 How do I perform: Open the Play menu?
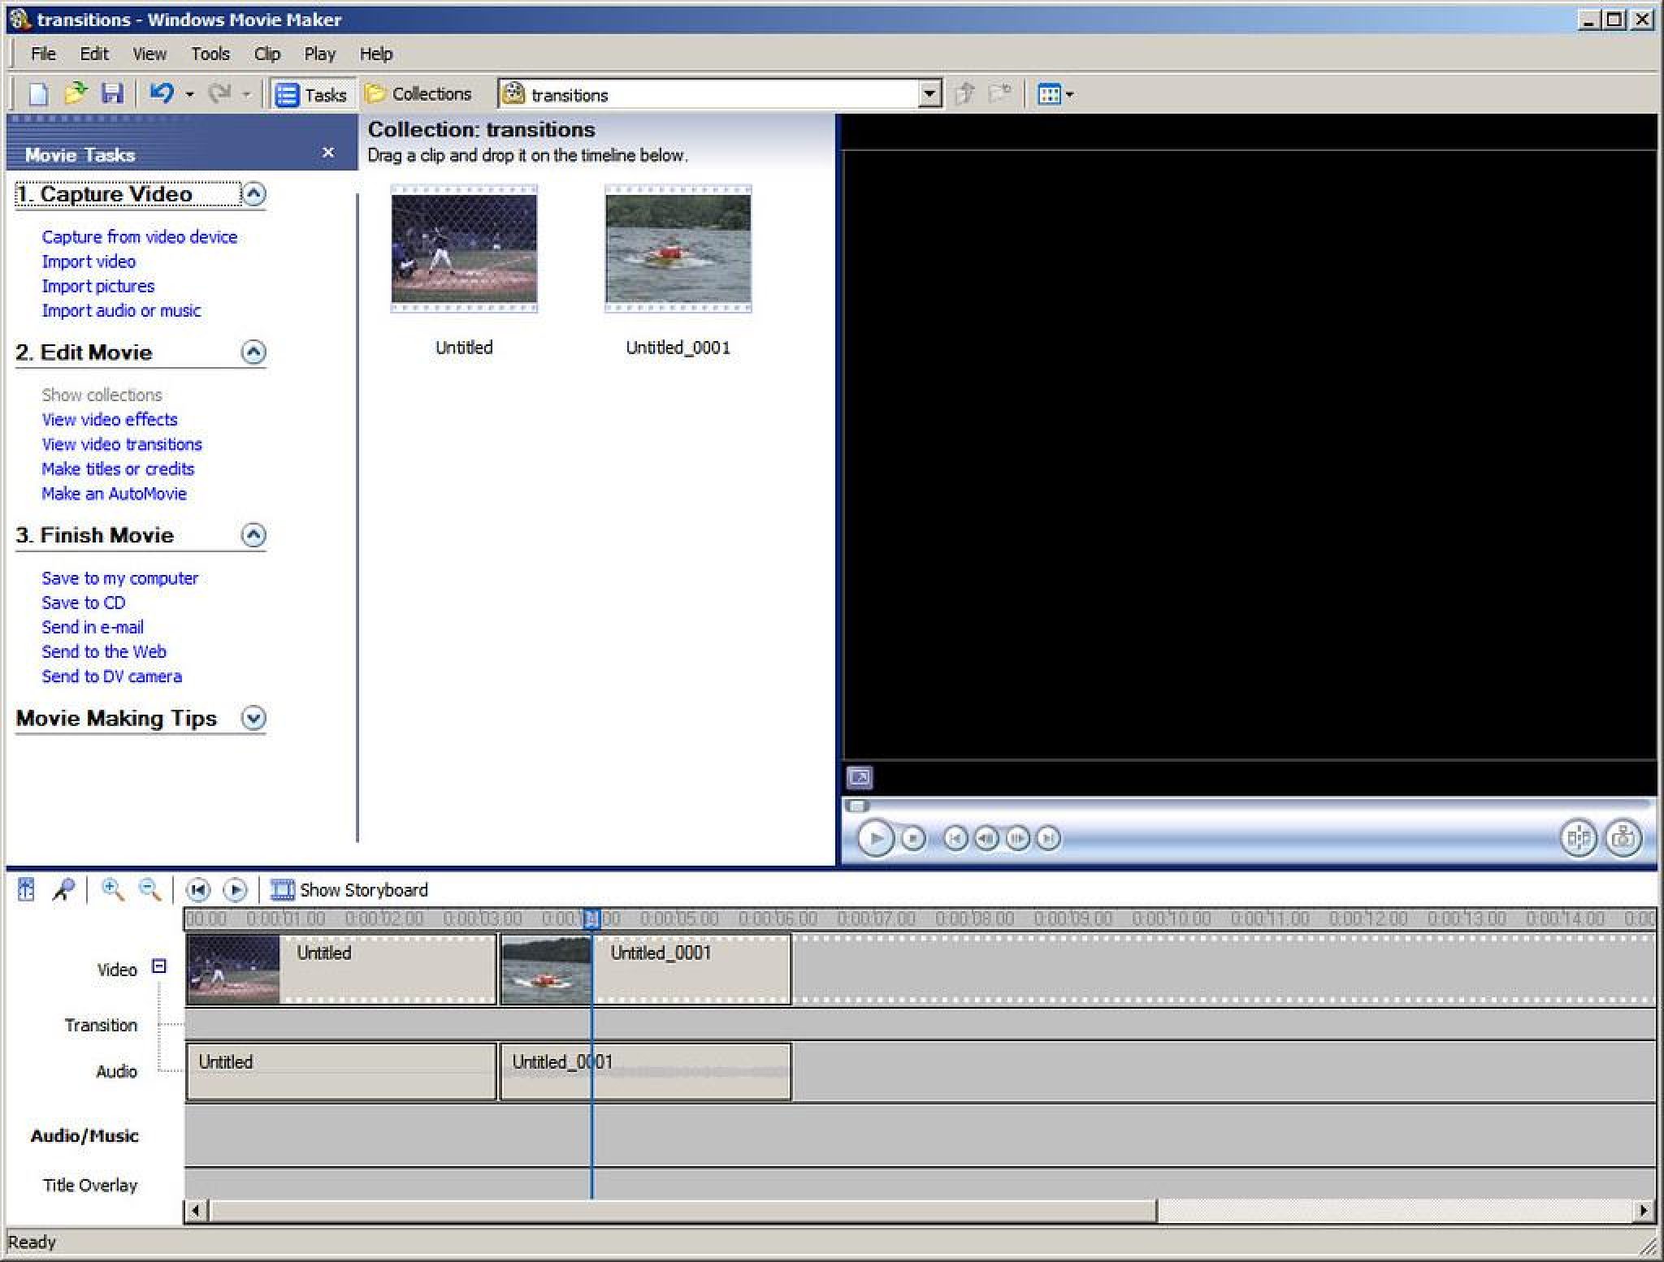tap(319, 53)
